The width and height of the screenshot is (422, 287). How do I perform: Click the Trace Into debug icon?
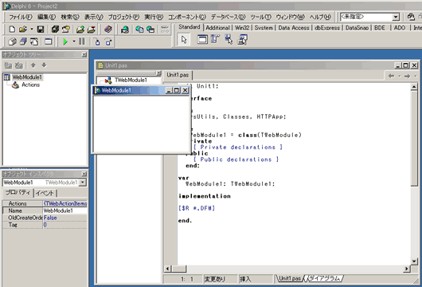(97, 41)
